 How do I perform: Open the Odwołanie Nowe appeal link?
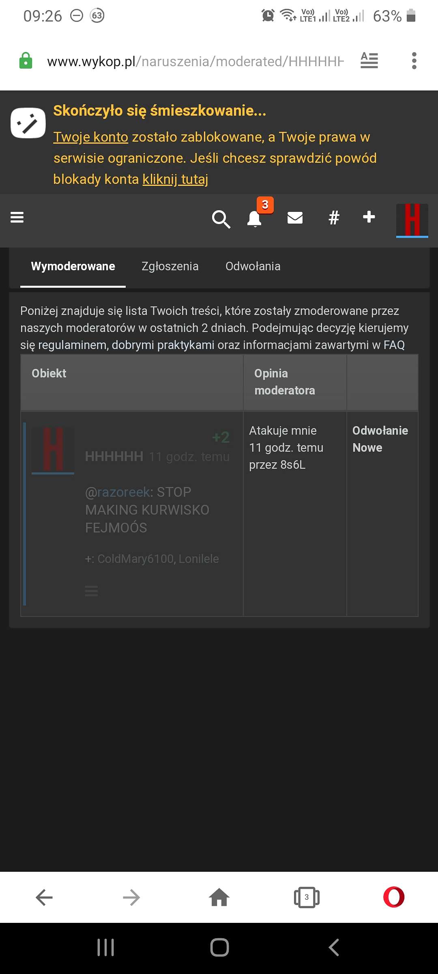coord(380,439)
